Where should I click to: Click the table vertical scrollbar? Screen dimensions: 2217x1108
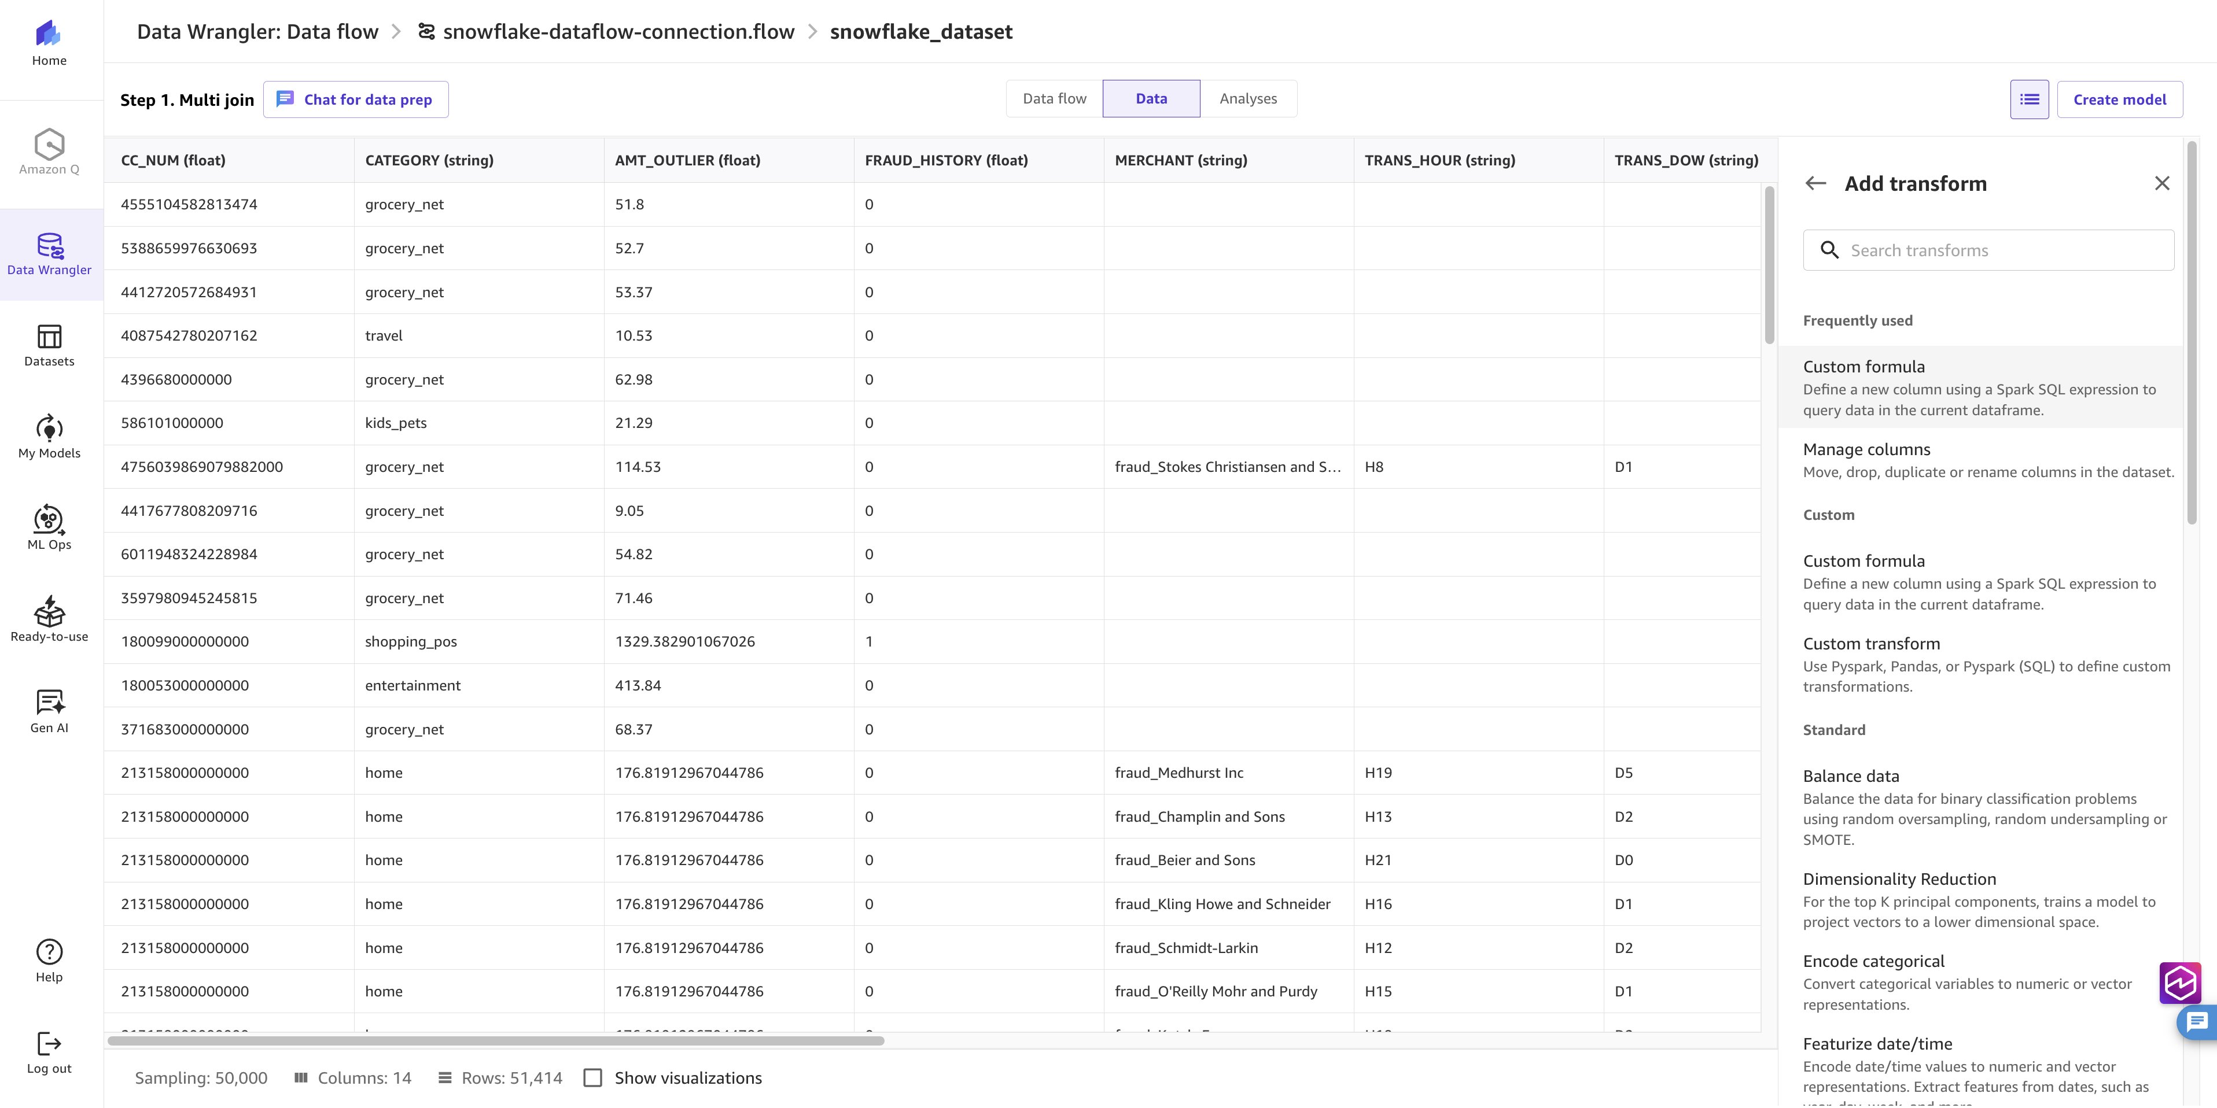tap(1769, 265)
